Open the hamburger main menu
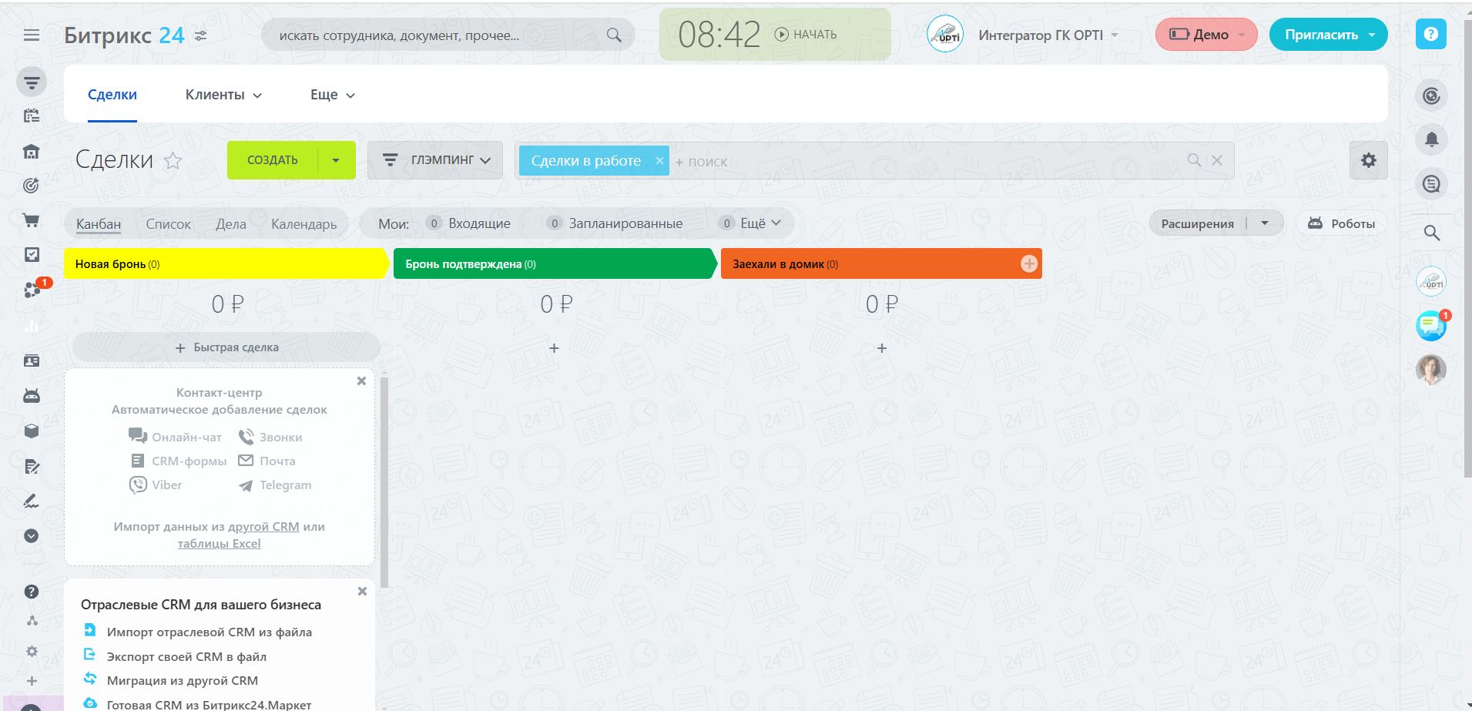The width and height of the screenshot is (1472, 711). click(x=32, y=35)
